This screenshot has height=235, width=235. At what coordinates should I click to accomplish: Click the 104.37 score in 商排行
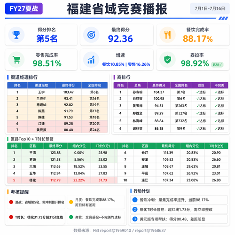click(x=159, y=92)
